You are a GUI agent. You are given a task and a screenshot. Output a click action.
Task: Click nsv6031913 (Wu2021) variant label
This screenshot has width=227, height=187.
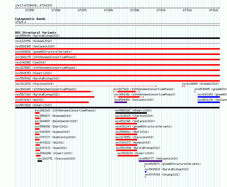point(30,100)
